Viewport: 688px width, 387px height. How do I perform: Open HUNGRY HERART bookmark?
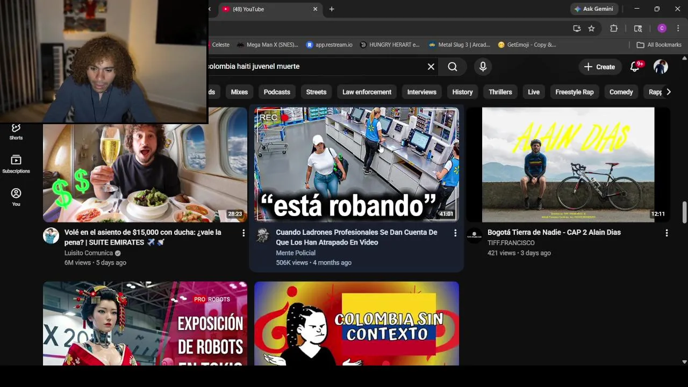click(390, 45)
